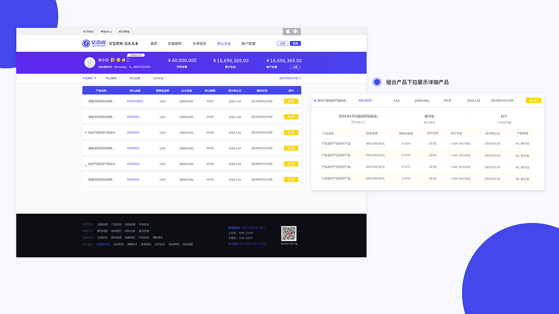This screenshot has width=559, height=314.
Task: Click the Android download icon in the top bar
Action: click(x=295, y=31)
